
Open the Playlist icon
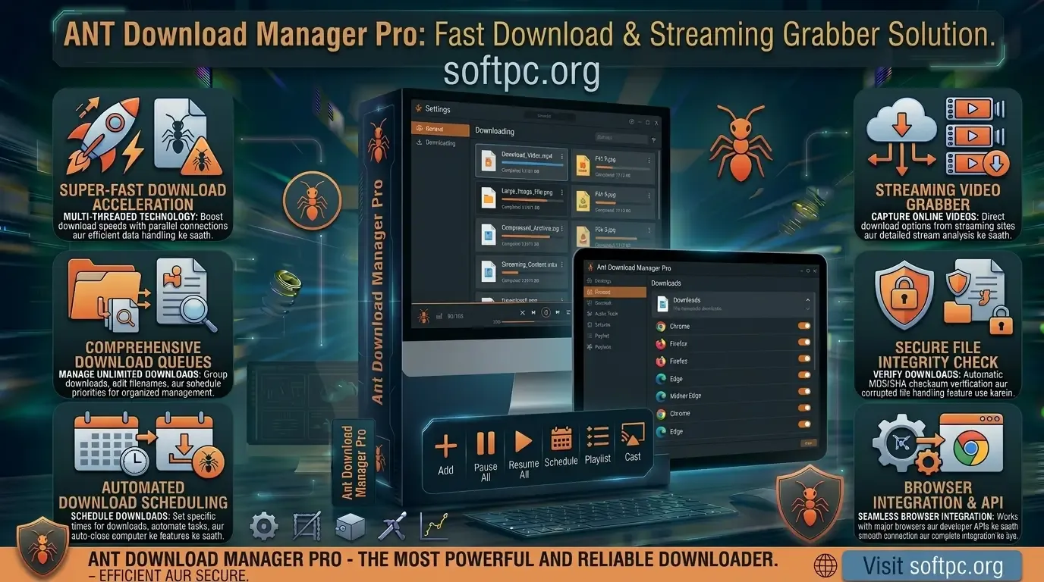point(598,437)
